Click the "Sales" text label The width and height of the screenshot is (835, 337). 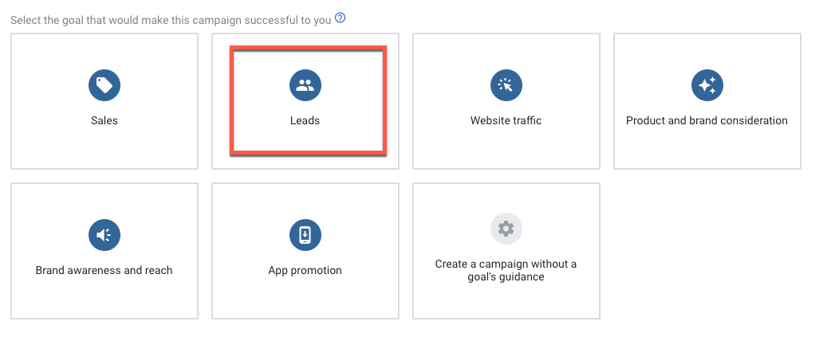[104, 121]
